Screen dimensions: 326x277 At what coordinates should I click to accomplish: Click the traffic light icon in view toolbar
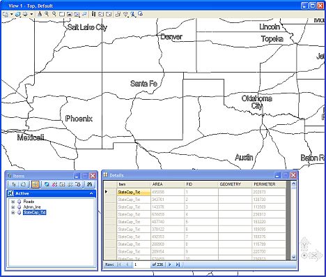pyautogui.click(x=93, y=14)
